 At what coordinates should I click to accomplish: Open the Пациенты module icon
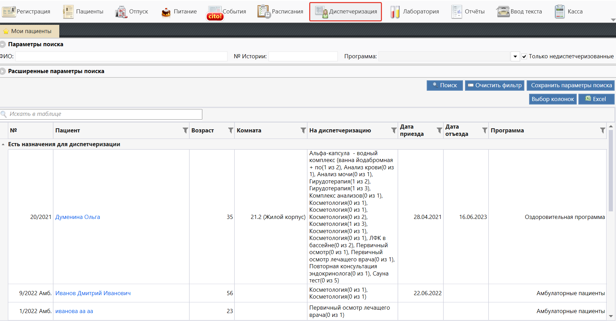68,12
